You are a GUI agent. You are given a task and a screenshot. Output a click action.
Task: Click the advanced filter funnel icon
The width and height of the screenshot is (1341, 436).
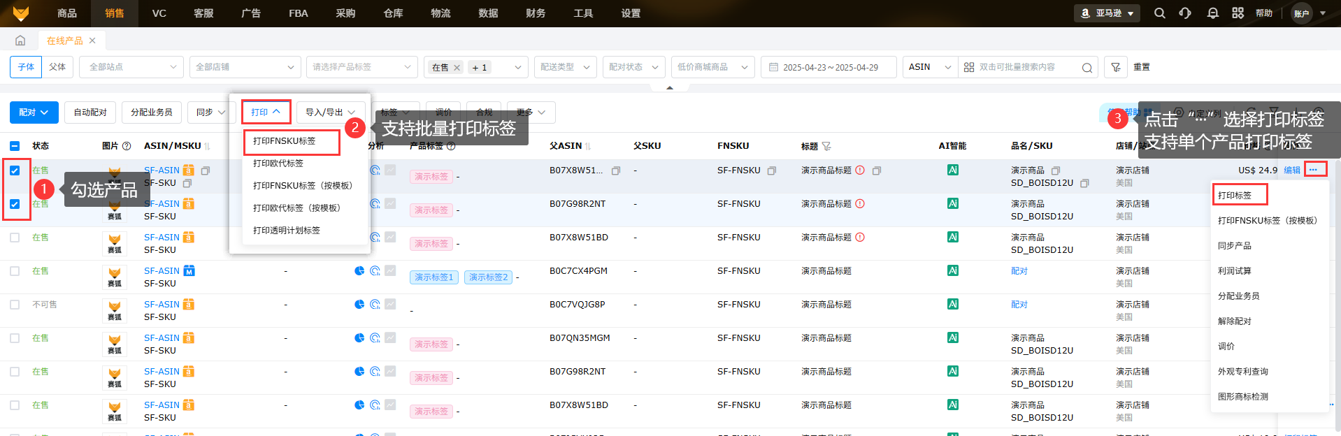1116,67
